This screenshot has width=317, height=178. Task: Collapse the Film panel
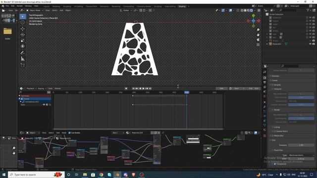(273, 140)
